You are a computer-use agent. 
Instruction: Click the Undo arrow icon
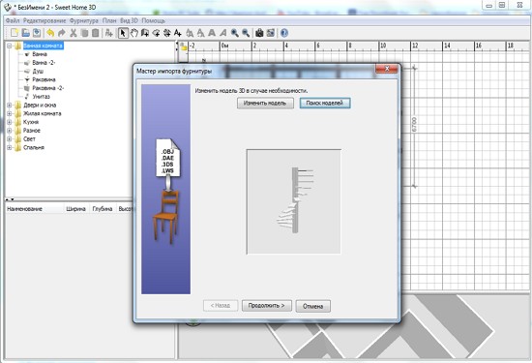50,33
